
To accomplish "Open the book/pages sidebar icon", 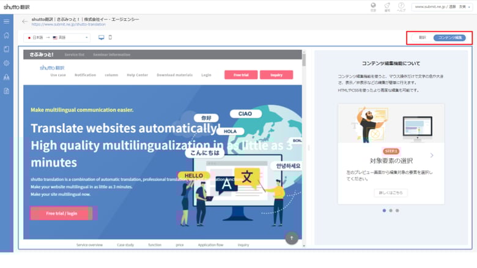I will coord(6,49).
